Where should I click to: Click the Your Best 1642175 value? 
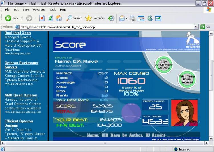click(x=111, y=120)
